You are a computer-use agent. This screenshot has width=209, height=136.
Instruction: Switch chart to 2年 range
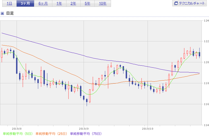tap(73, 4)
